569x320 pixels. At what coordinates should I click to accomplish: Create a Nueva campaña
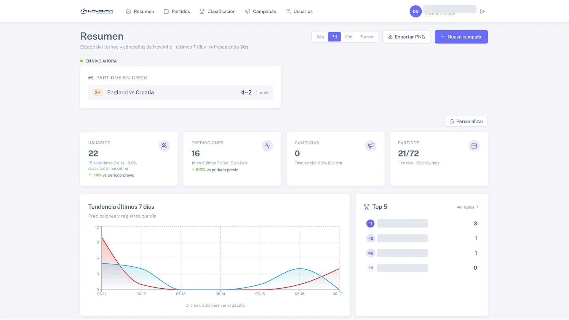[461, 37]
